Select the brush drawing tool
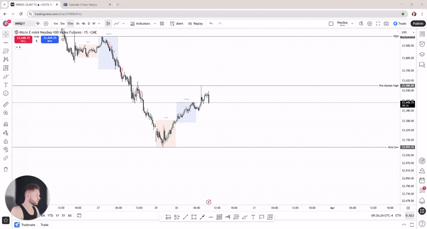The height and width of the screenshot is (229, 427). coord(6,77)
